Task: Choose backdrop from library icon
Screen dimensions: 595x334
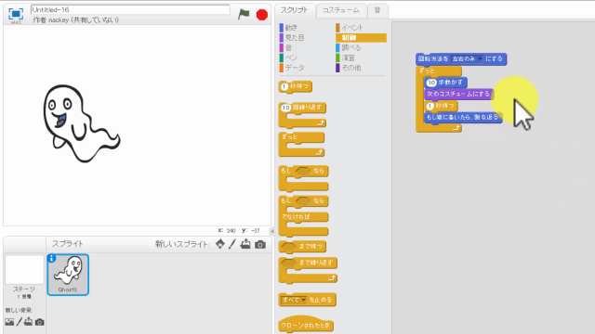Action: click(x=9, y=322)
